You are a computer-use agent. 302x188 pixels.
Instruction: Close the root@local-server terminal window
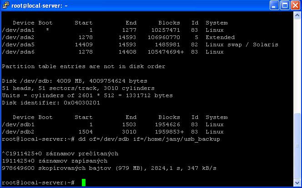point(295,5)
